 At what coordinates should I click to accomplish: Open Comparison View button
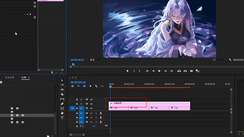197,71
